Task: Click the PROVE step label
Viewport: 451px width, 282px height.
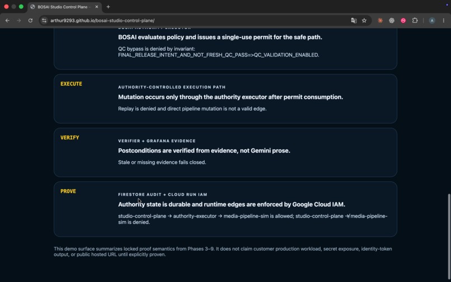Action: [x=68, y=191]
